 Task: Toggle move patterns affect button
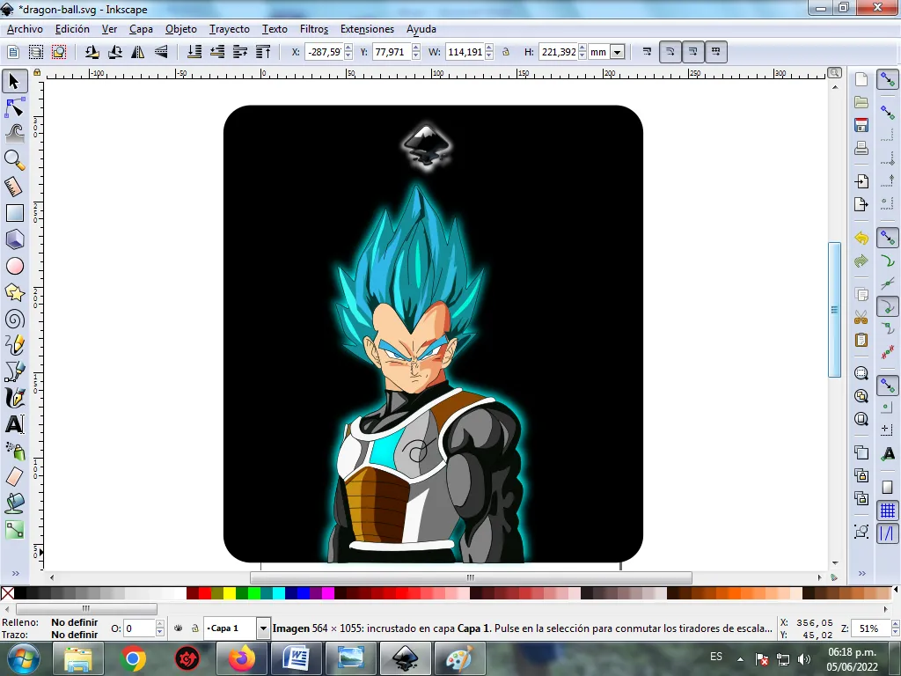716,52
